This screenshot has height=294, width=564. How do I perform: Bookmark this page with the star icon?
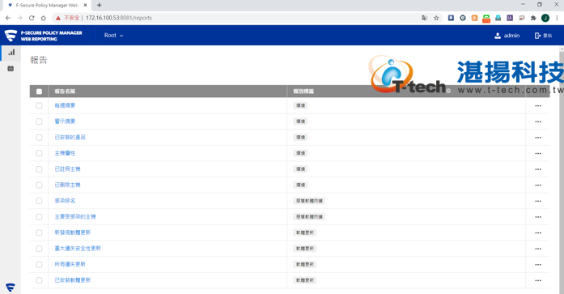[x=436, y=18]
